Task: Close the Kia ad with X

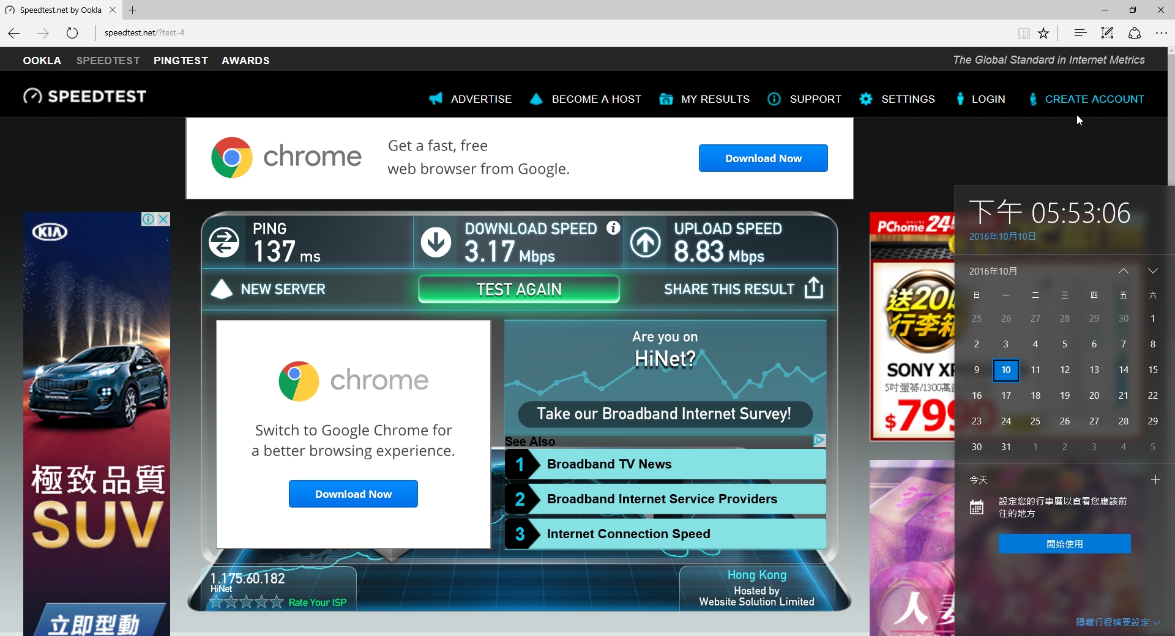Action: click(x=163, y=219)
